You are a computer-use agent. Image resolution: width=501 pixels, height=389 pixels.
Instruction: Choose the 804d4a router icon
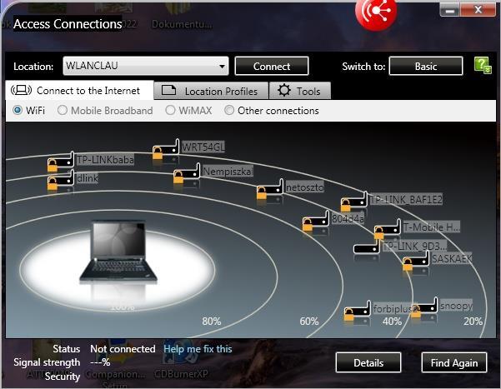coord(316,220)
